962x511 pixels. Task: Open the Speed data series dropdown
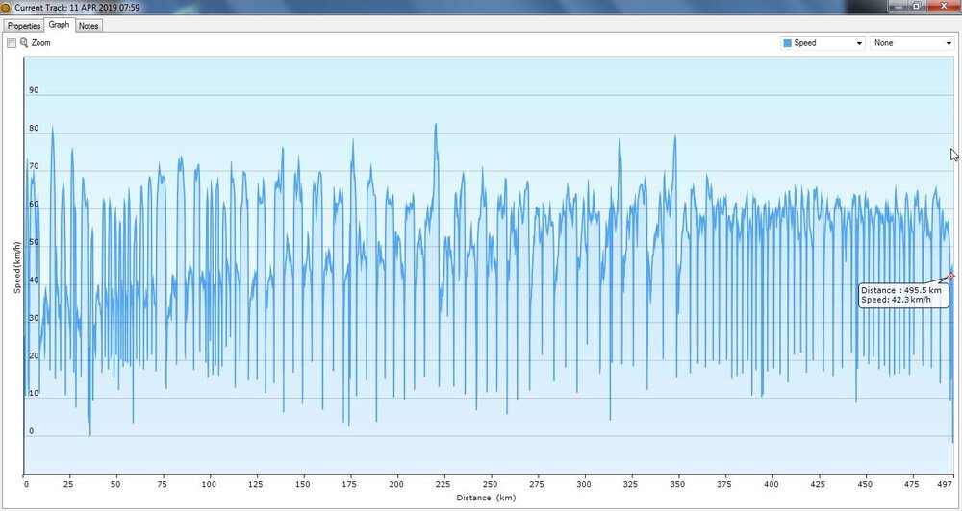point(823,43)
